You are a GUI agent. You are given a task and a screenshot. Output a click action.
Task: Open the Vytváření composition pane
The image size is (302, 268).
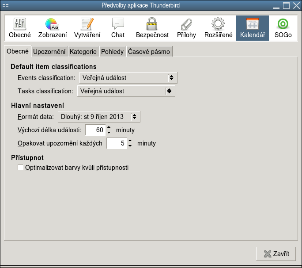tap(87, 28)
